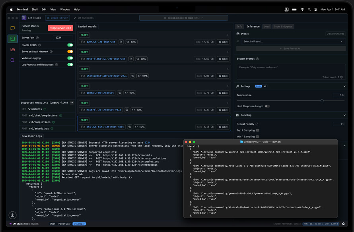Collapse the Supported endpoints section
Image resolution: width=354 pixels, height=232 pixels.
tap(72, 102)
